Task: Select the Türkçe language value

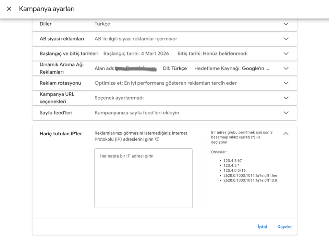Action: coord(103,24)
